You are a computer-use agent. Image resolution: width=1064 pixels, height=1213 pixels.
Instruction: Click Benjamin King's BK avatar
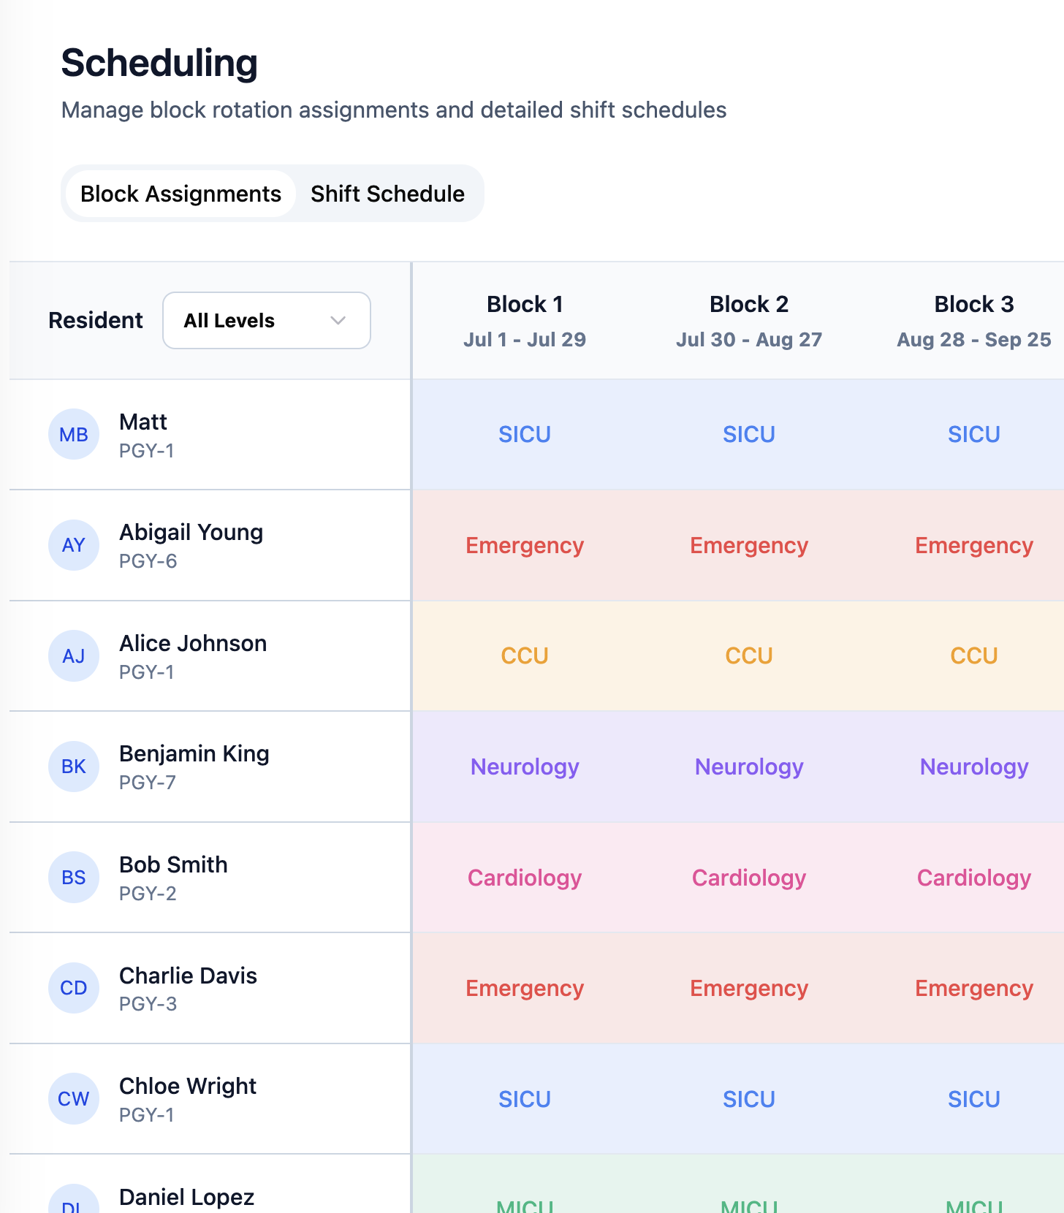[74, 767]
